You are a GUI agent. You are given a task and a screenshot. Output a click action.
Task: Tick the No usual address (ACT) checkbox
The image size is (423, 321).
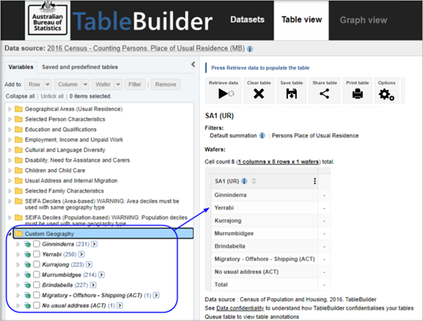click(x=37, y=306)
